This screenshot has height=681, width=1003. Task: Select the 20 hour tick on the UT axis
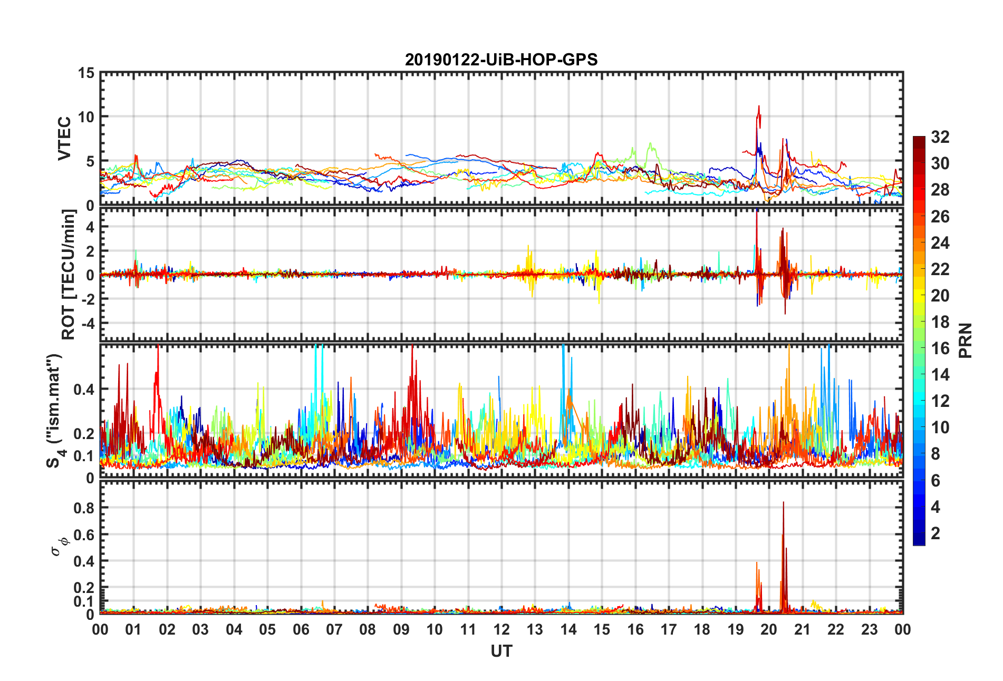tap(768, 629)
